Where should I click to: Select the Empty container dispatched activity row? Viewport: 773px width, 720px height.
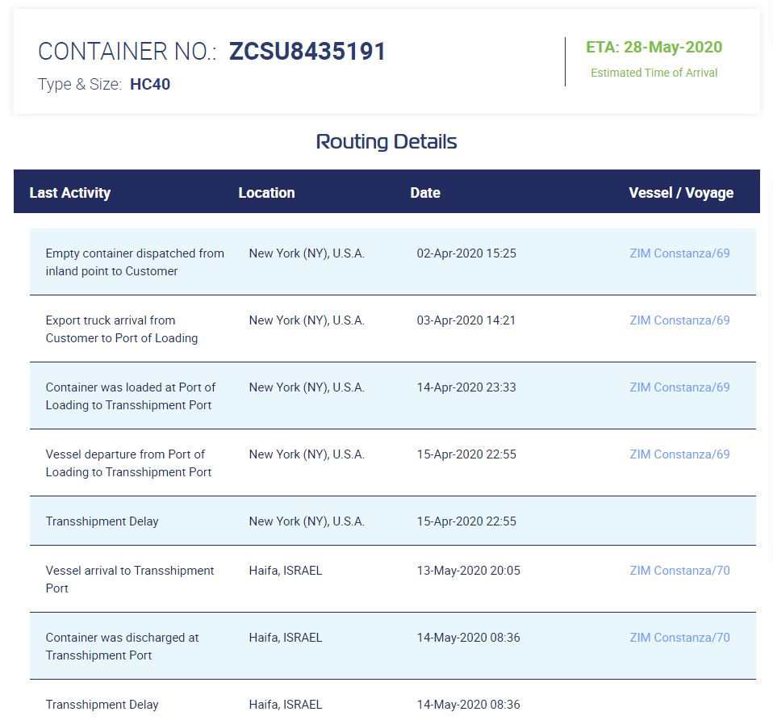point(392,262)
